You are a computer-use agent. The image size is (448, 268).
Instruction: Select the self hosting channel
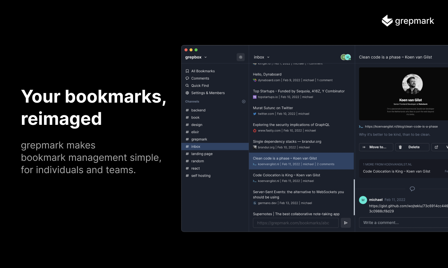tap(215, 176)
